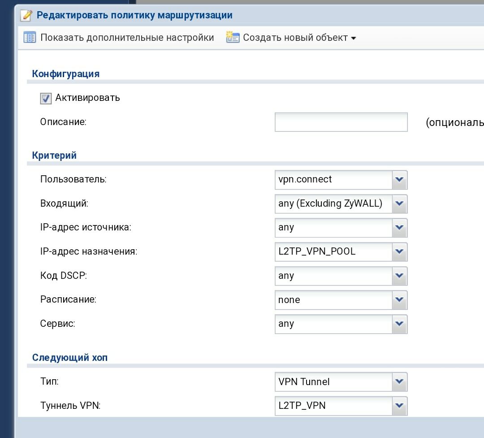Screen dimensions: 484x438
Task: Click the VPN Tunnel type field
Action: 333,382
